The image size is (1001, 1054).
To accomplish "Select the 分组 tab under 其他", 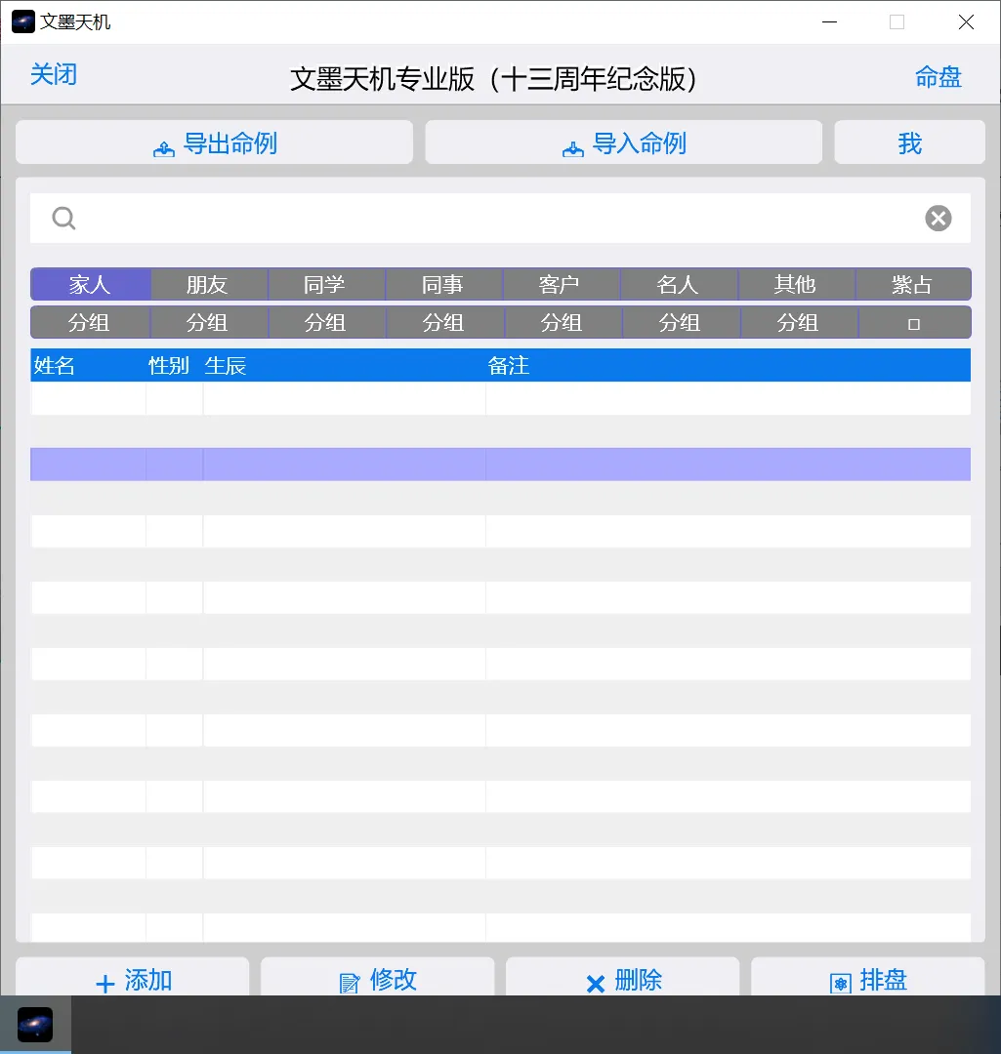I will (x=799, y=323).
